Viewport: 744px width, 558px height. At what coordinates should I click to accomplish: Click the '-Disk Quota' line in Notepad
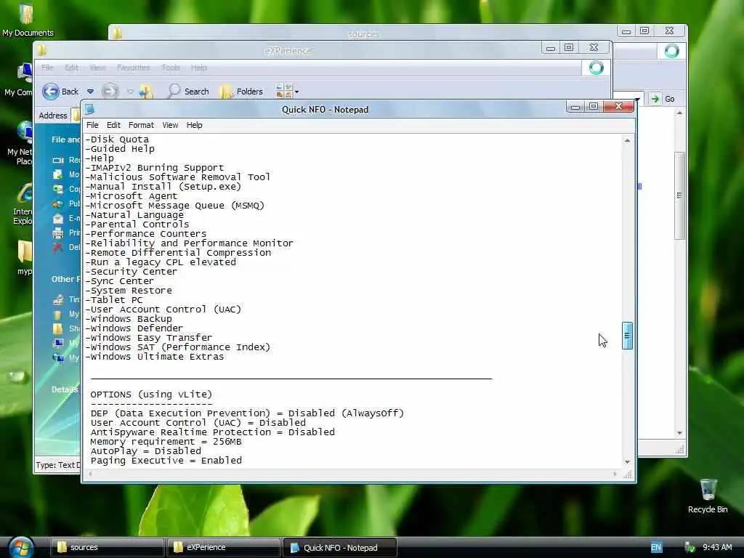pos(117,139)
